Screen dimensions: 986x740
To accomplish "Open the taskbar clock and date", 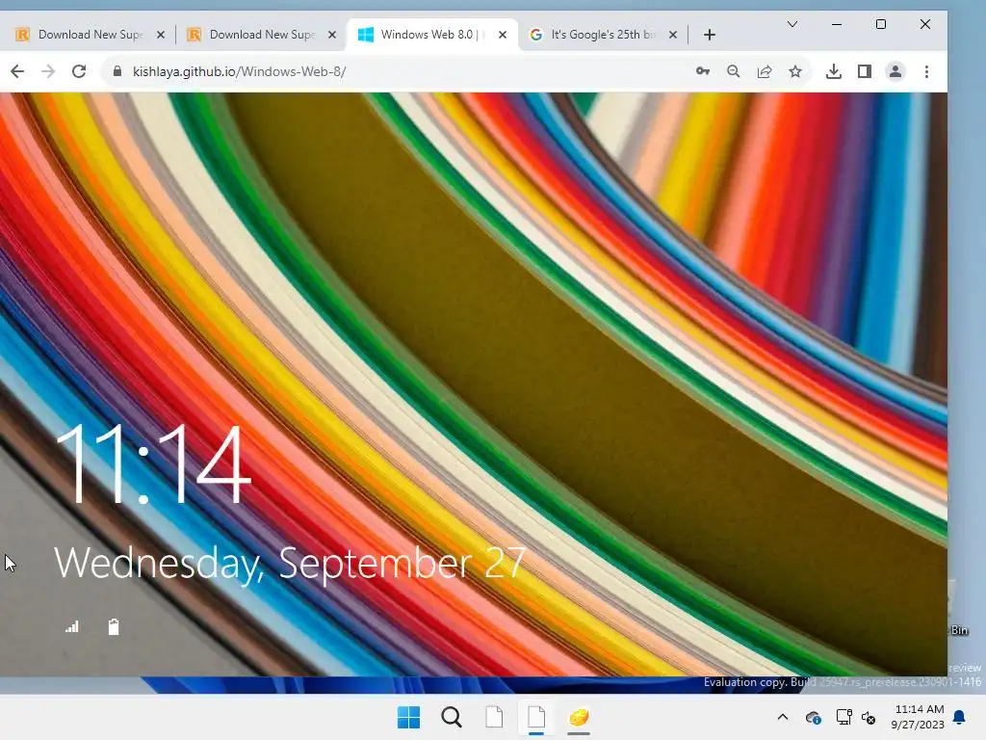I will pyautogui.click(x=918, y=717).
